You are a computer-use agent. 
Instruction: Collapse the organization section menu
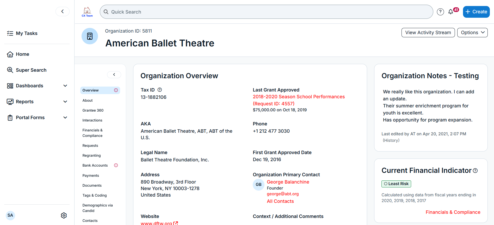click(114, 75)
